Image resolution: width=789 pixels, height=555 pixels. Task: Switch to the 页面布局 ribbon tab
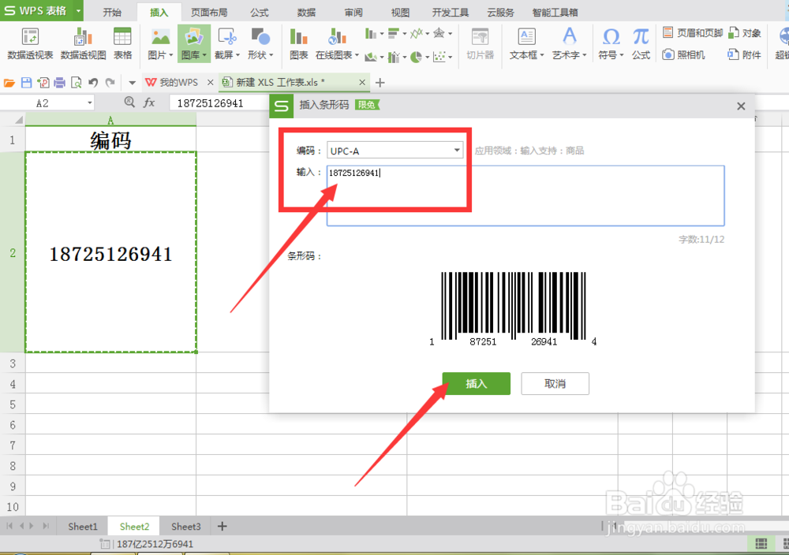tap(209, 13)
